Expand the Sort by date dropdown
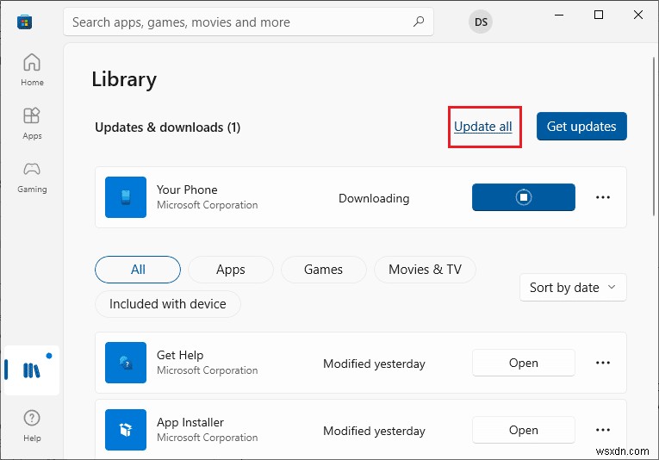Viewport: 659px width, 460px height. click(x=573, y=288)
